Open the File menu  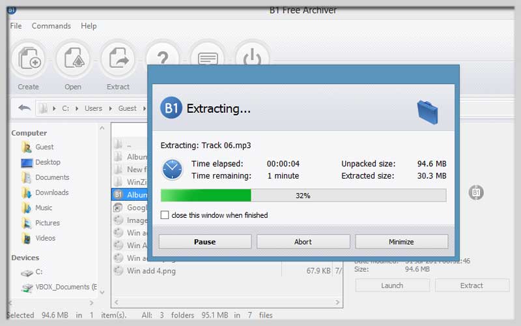(x=16, y=25)
